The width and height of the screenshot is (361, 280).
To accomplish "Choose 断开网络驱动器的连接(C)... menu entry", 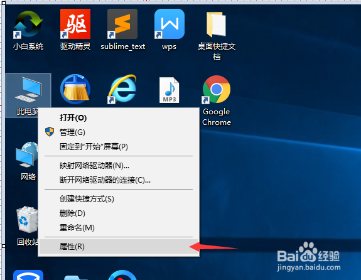I will (x=119, y=180).
